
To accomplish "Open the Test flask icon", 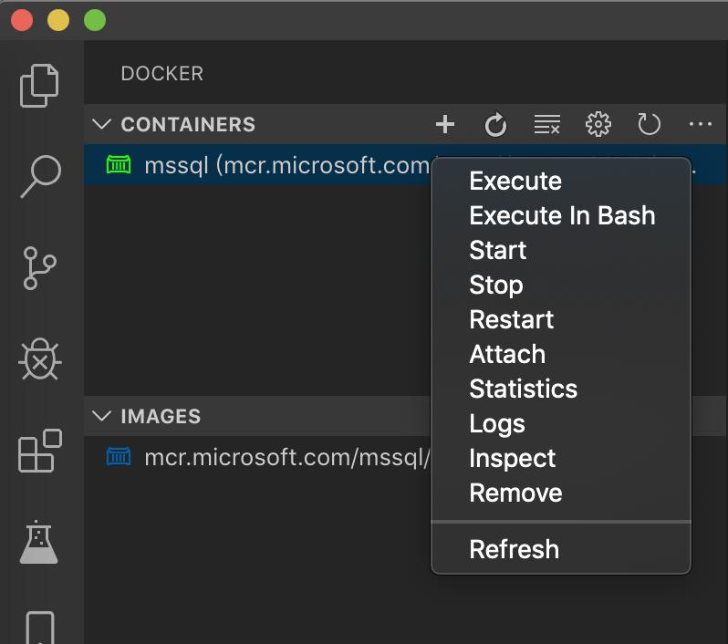I will [39, 542].
